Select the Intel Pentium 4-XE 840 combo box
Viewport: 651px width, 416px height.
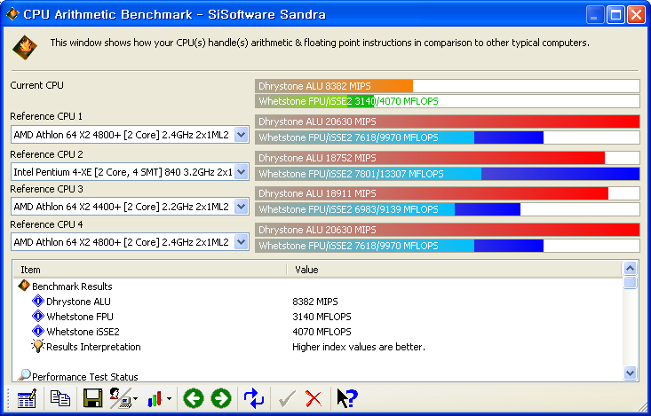[130, 172]
